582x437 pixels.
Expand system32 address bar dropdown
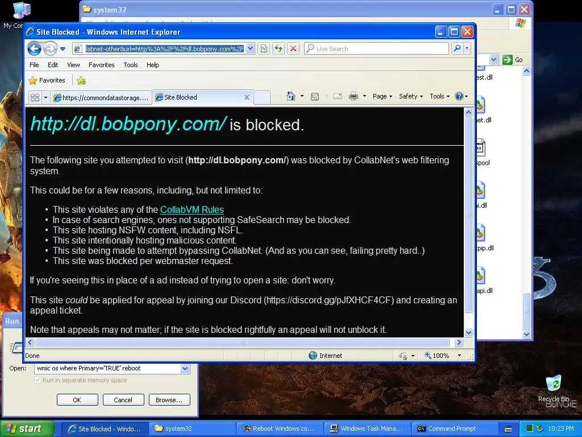click(493, 59)
